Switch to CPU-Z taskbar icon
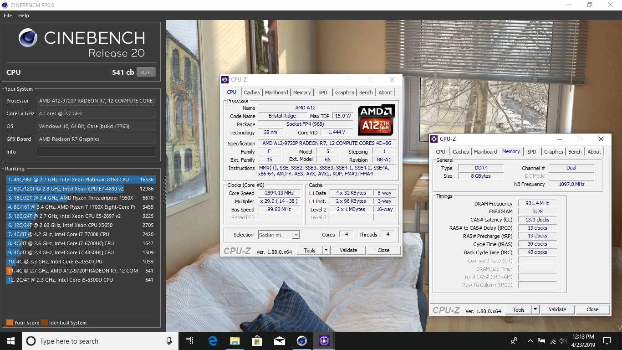Viewport: 622px width, 350px height. pos(324,341)
